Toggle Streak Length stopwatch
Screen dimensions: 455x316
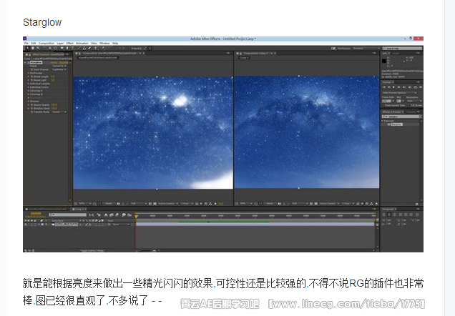coord(31,76)
